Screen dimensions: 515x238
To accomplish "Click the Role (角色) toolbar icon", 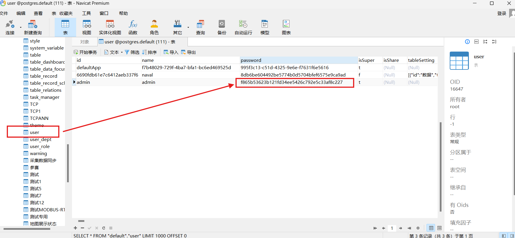I will pyautogui.click(x=154, y=27).
